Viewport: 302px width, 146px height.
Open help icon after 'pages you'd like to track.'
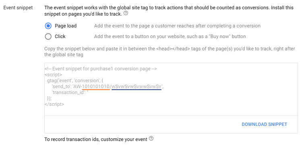(126, 13)
